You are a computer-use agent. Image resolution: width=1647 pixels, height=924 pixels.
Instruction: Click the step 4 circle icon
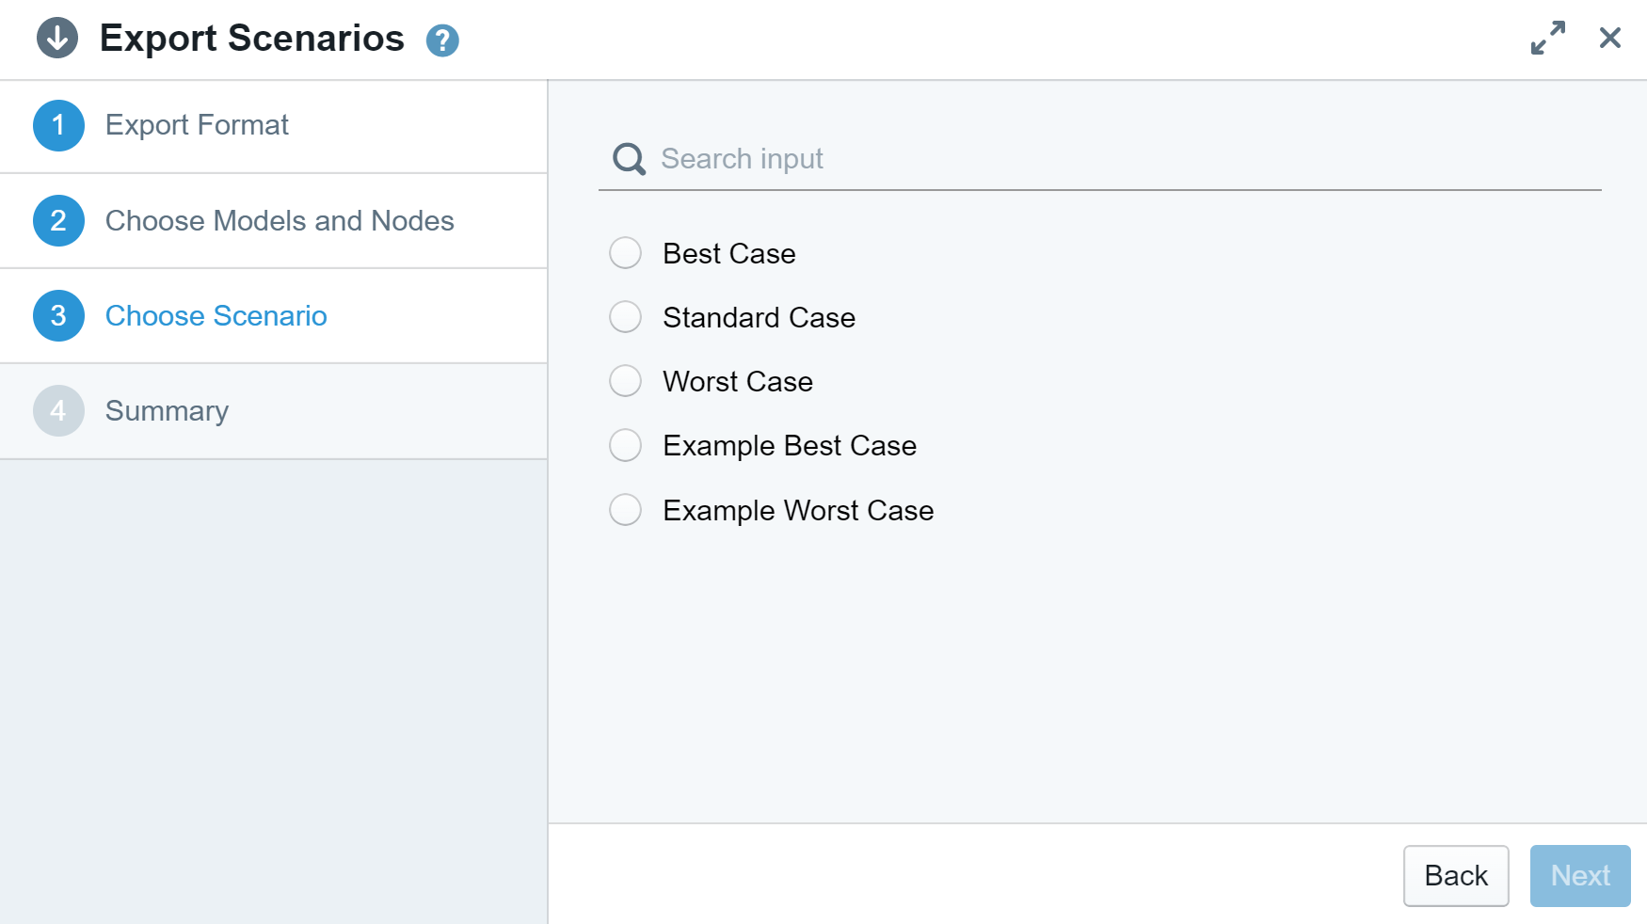tap(58, 411)
